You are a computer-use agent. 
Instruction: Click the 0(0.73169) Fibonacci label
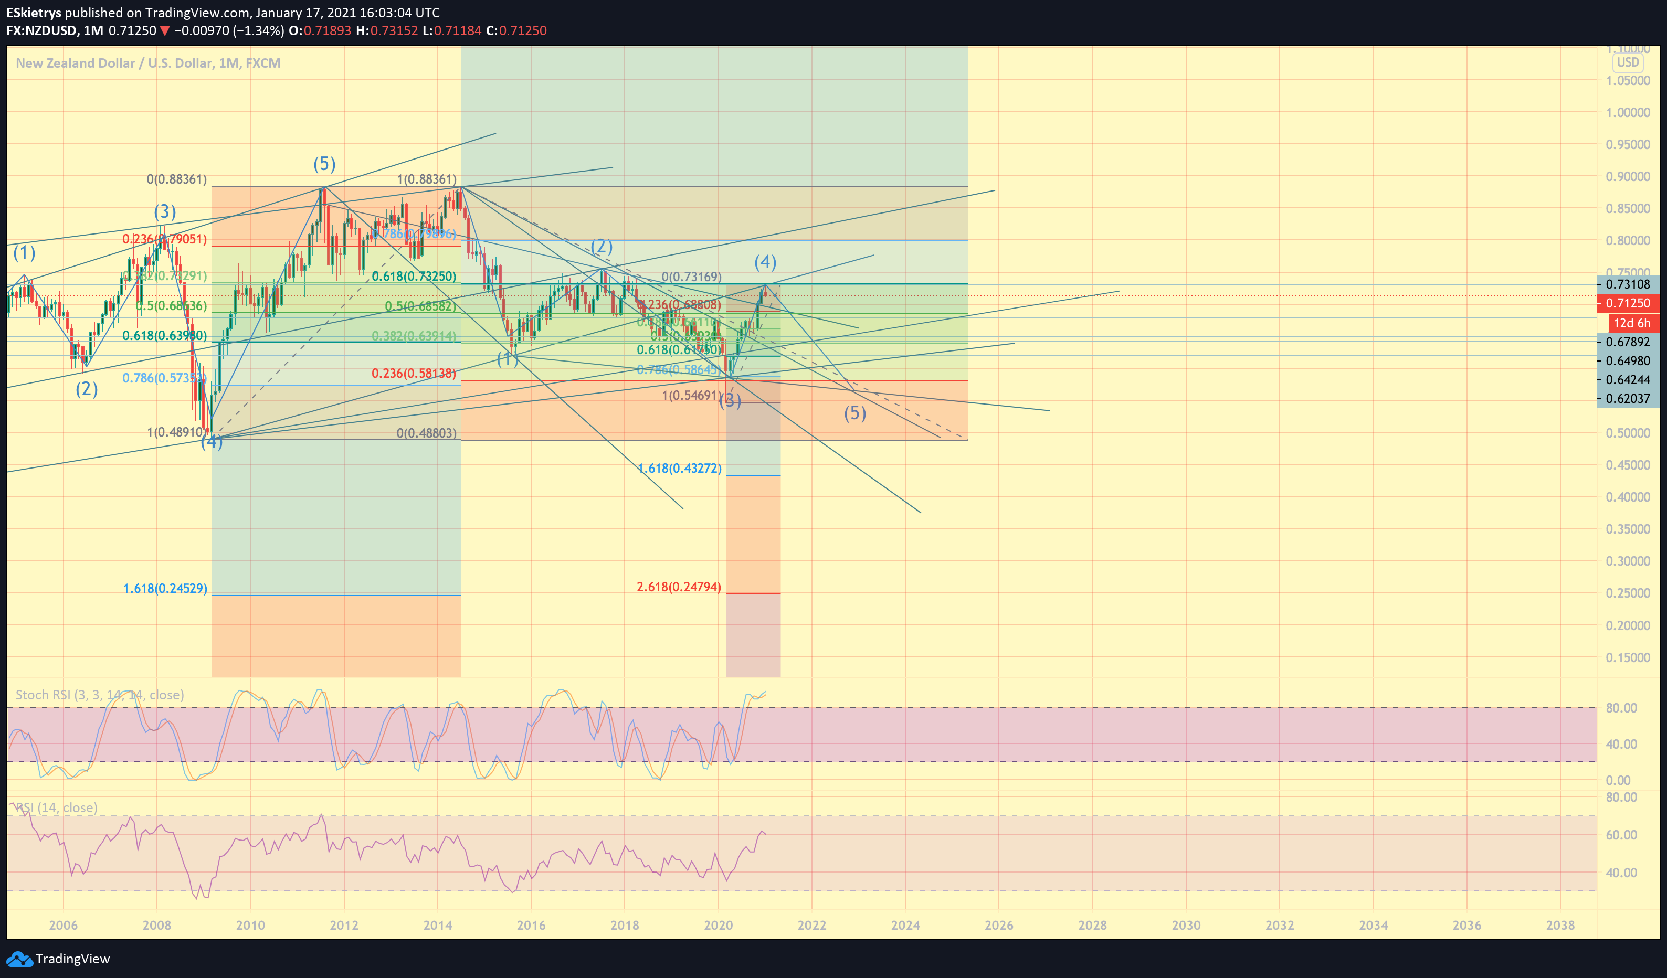point(691,277)
